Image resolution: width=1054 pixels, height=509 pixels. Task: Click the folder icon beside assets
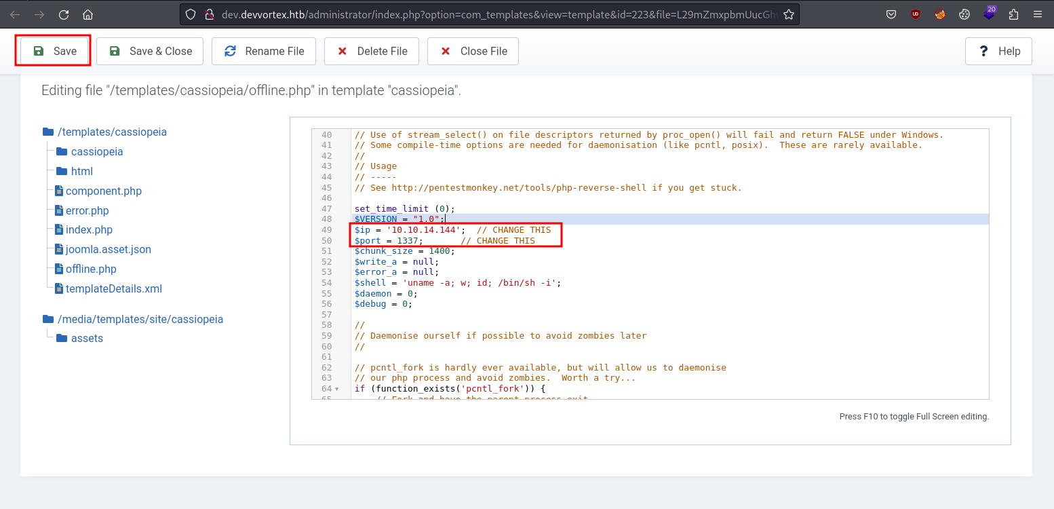point(62,338)
